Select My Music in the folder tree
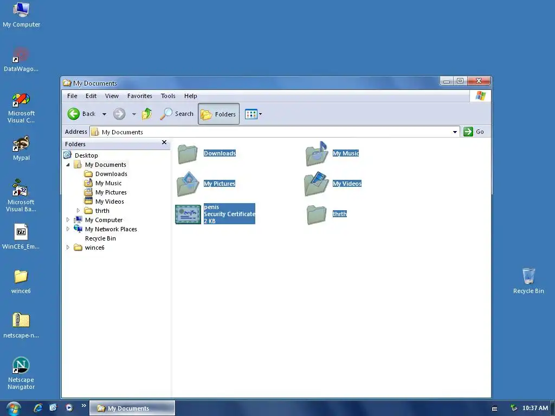Image resolution: width=555 pixels, height=416 pixels. 108,183
